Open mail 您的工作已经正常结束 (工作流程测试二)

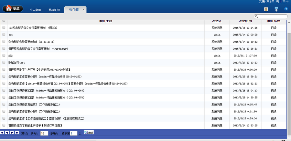[34, 105]
